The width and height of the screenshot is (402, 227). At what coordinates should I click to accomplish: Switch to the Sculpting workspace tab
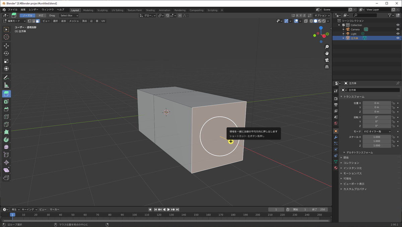[x=102, y=10]
